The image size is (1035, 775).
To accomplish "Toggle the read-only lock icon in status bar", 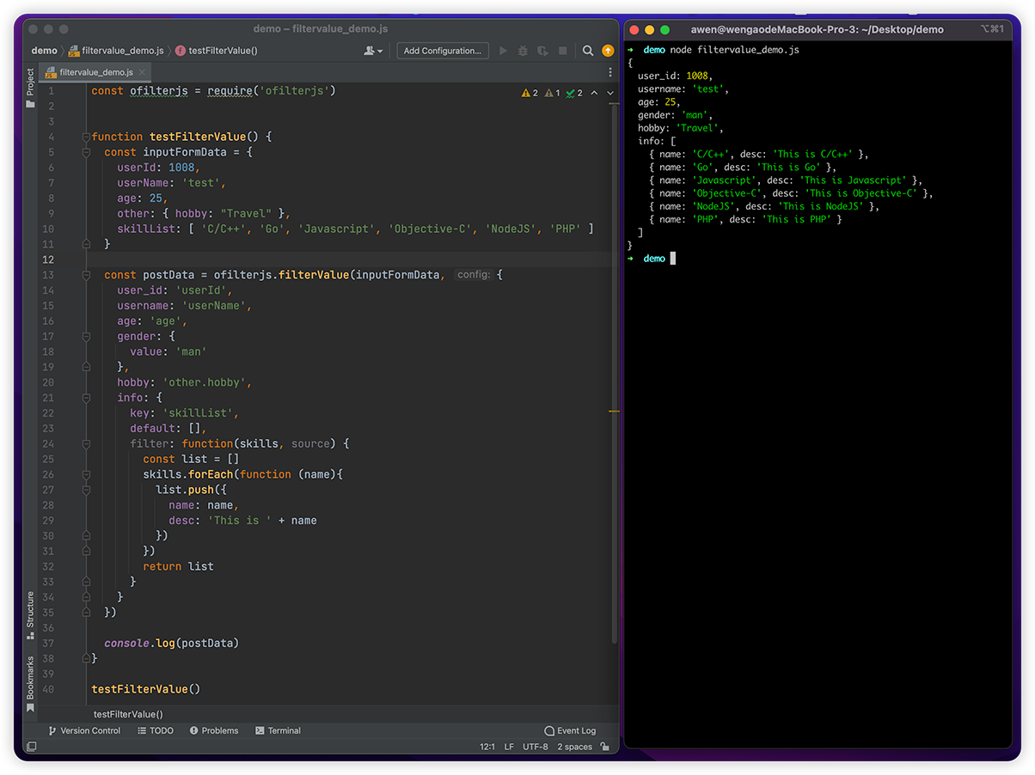I will tap(605, 747).
